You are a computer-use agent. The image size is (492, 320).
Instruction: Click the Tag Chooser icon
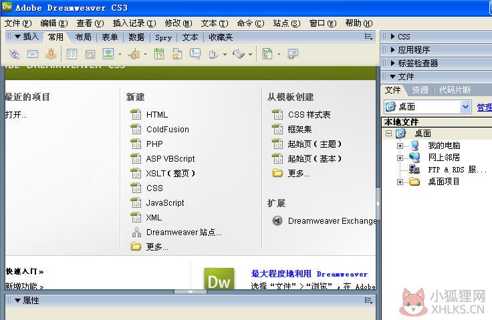[x=293, y=54]
